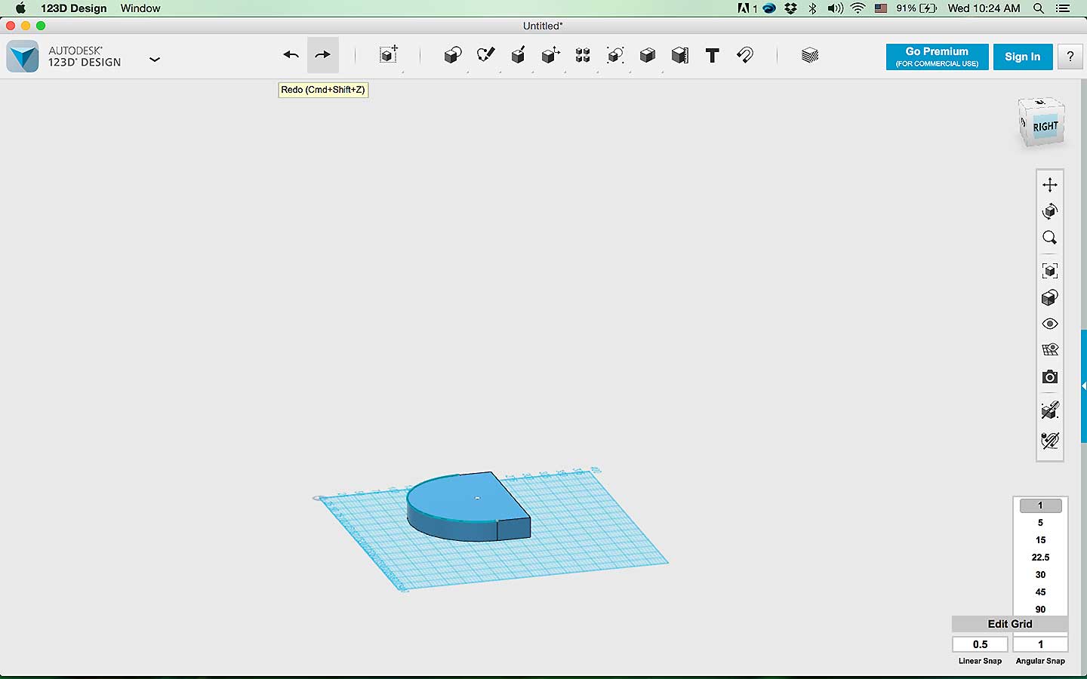
Task: Open the Window menu
Action: pyautogui.click(x=140, y=8)
